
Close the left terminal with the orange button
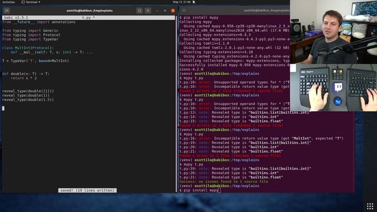pyautogui.click(x=173, y=11)
